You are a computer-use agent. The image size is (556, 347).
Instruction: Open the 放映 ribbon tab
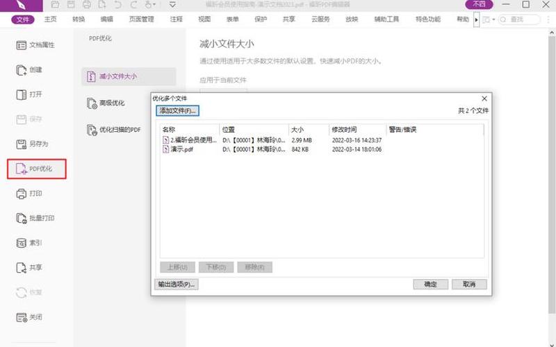point(352,19)
